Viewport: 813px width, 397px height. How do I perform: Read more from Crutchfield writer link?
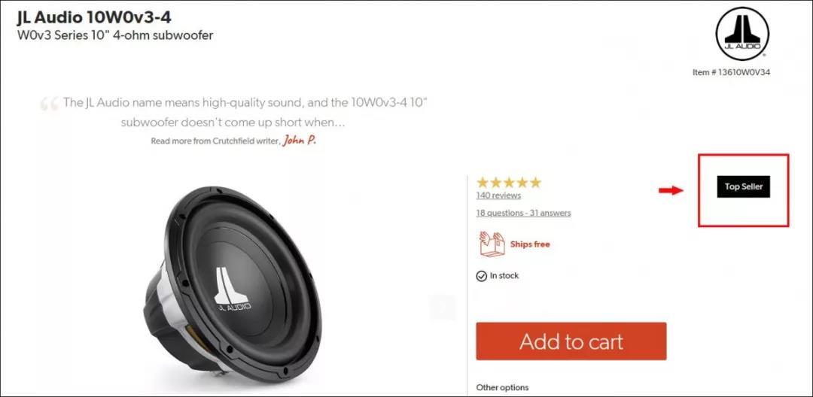tap(215, 141)
